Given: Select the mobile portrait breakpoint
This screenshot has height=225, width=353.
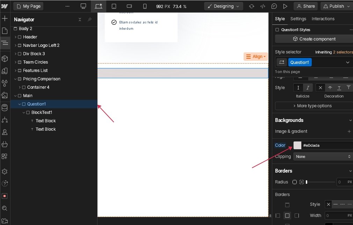Looking at the screenshot, I should (x=145, y=6).
